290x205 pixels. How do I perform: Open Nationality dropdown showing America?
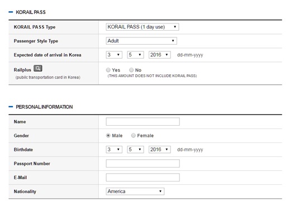[135, 192]
